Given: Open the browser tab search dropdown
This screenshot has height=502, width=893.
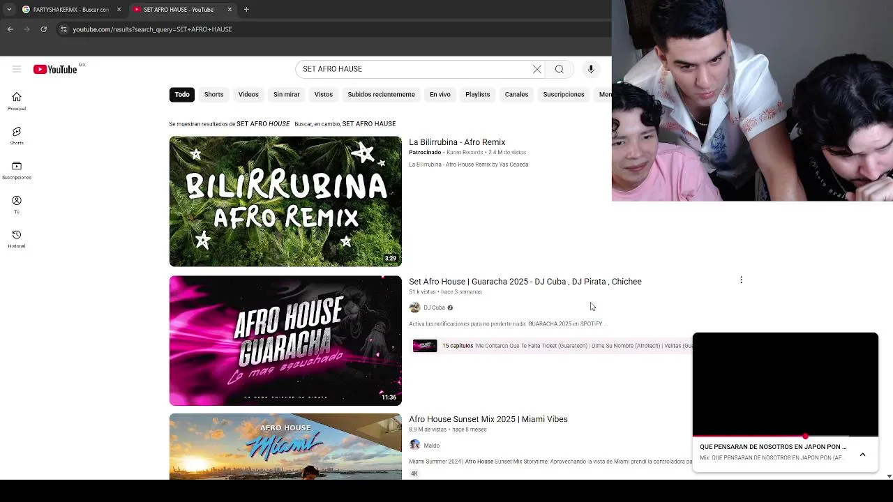Looking at the screenshot, I should (8, 9).
